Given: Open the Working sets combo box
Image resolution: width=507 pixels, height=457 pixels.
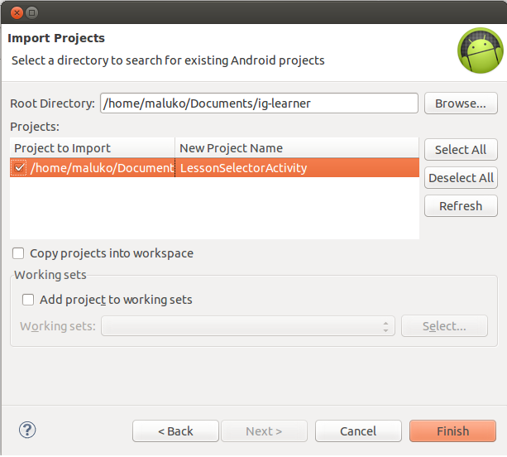Looking at the screenshot, I should (247, 326).
